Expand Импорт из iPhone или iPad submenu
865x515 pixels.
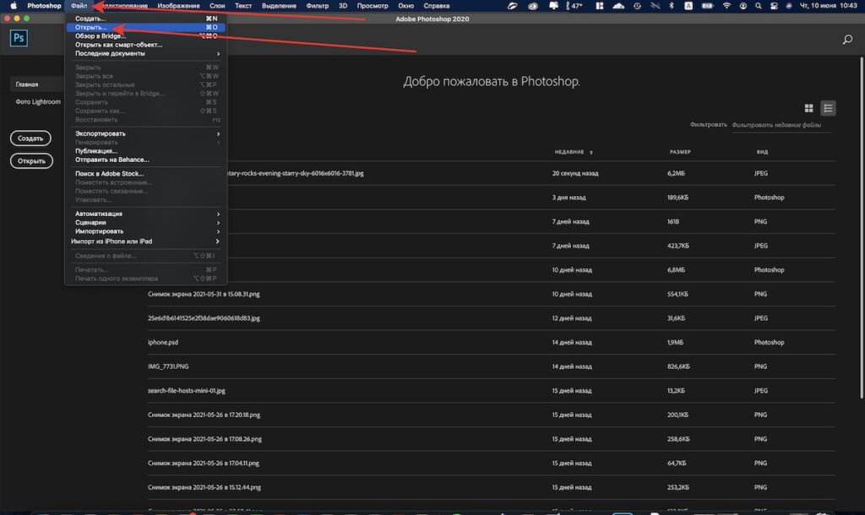tap(145, 241)
